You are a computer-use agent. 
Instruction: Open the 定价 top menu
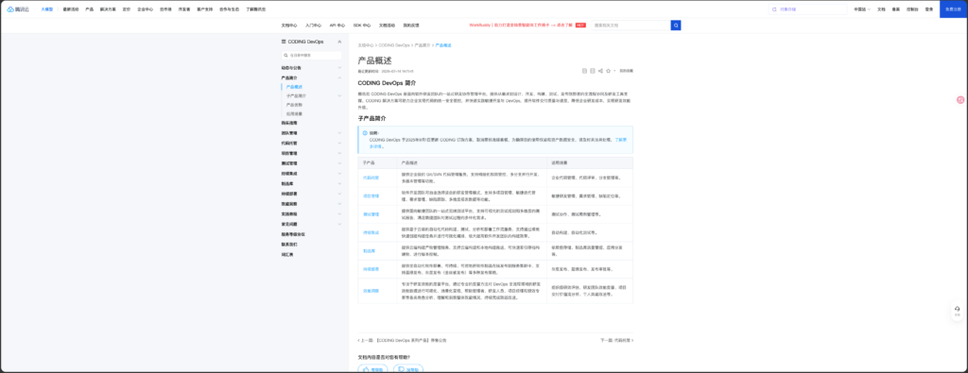[x=127, y=9]
